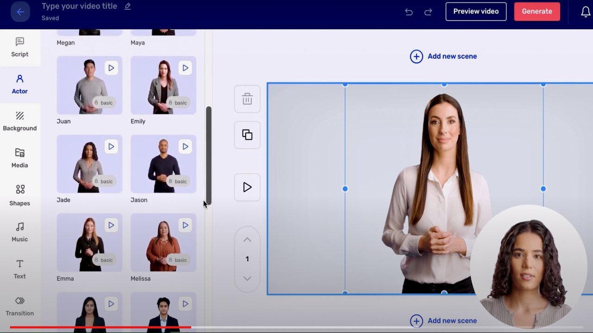This screenshot has height=333, width=593.
Task: Add a new scene below the canvas
Action: (443, 321)
